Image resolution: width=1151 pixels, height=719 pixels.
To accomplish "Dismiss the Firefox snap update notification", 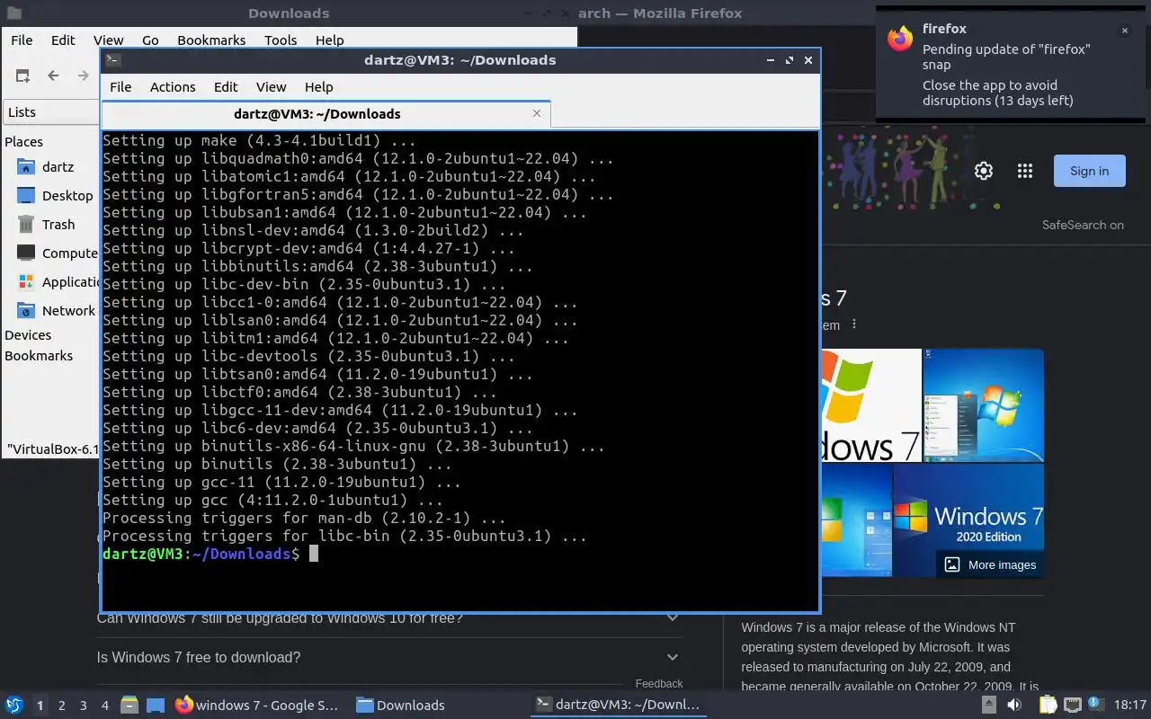I will point(1124,31).
